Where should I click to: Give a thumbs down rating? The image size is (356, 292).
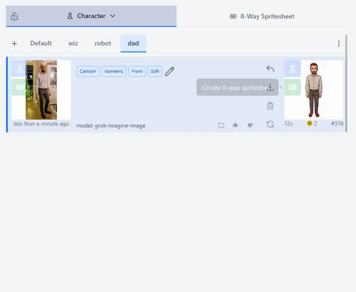250,125
